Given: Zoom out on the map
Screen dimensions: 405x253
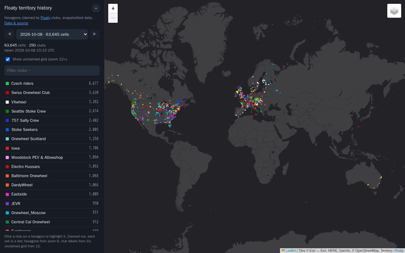Looking at the screenshot, I should tap(113, 18).
